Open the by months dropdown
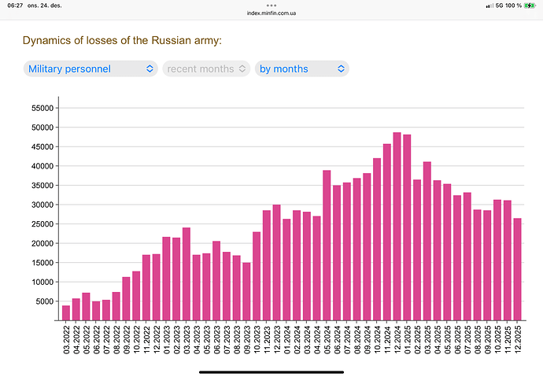The width and height of the screenshot is (543, 377). point(301,68)
